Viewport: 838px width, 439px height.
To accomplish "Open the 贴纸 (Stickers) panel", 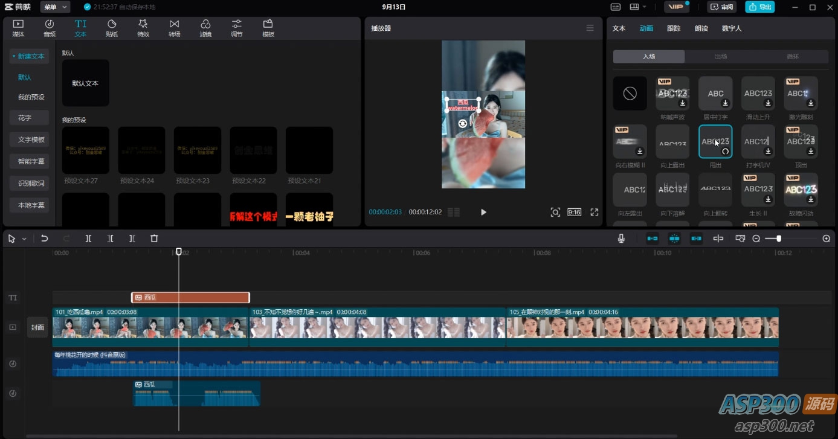I will click(112, 28).
